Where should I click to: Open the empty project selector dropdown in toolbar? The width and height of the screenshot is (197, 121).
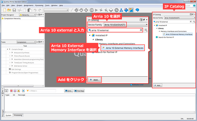tap(56, 10)
